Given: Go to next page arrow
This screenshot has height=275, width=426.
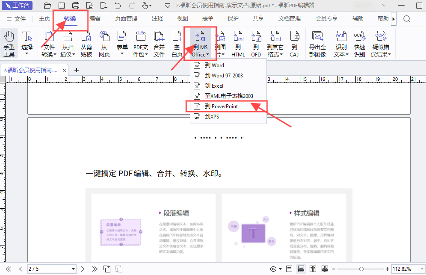Looking at the screenshot, I should [x=83, y=269].
